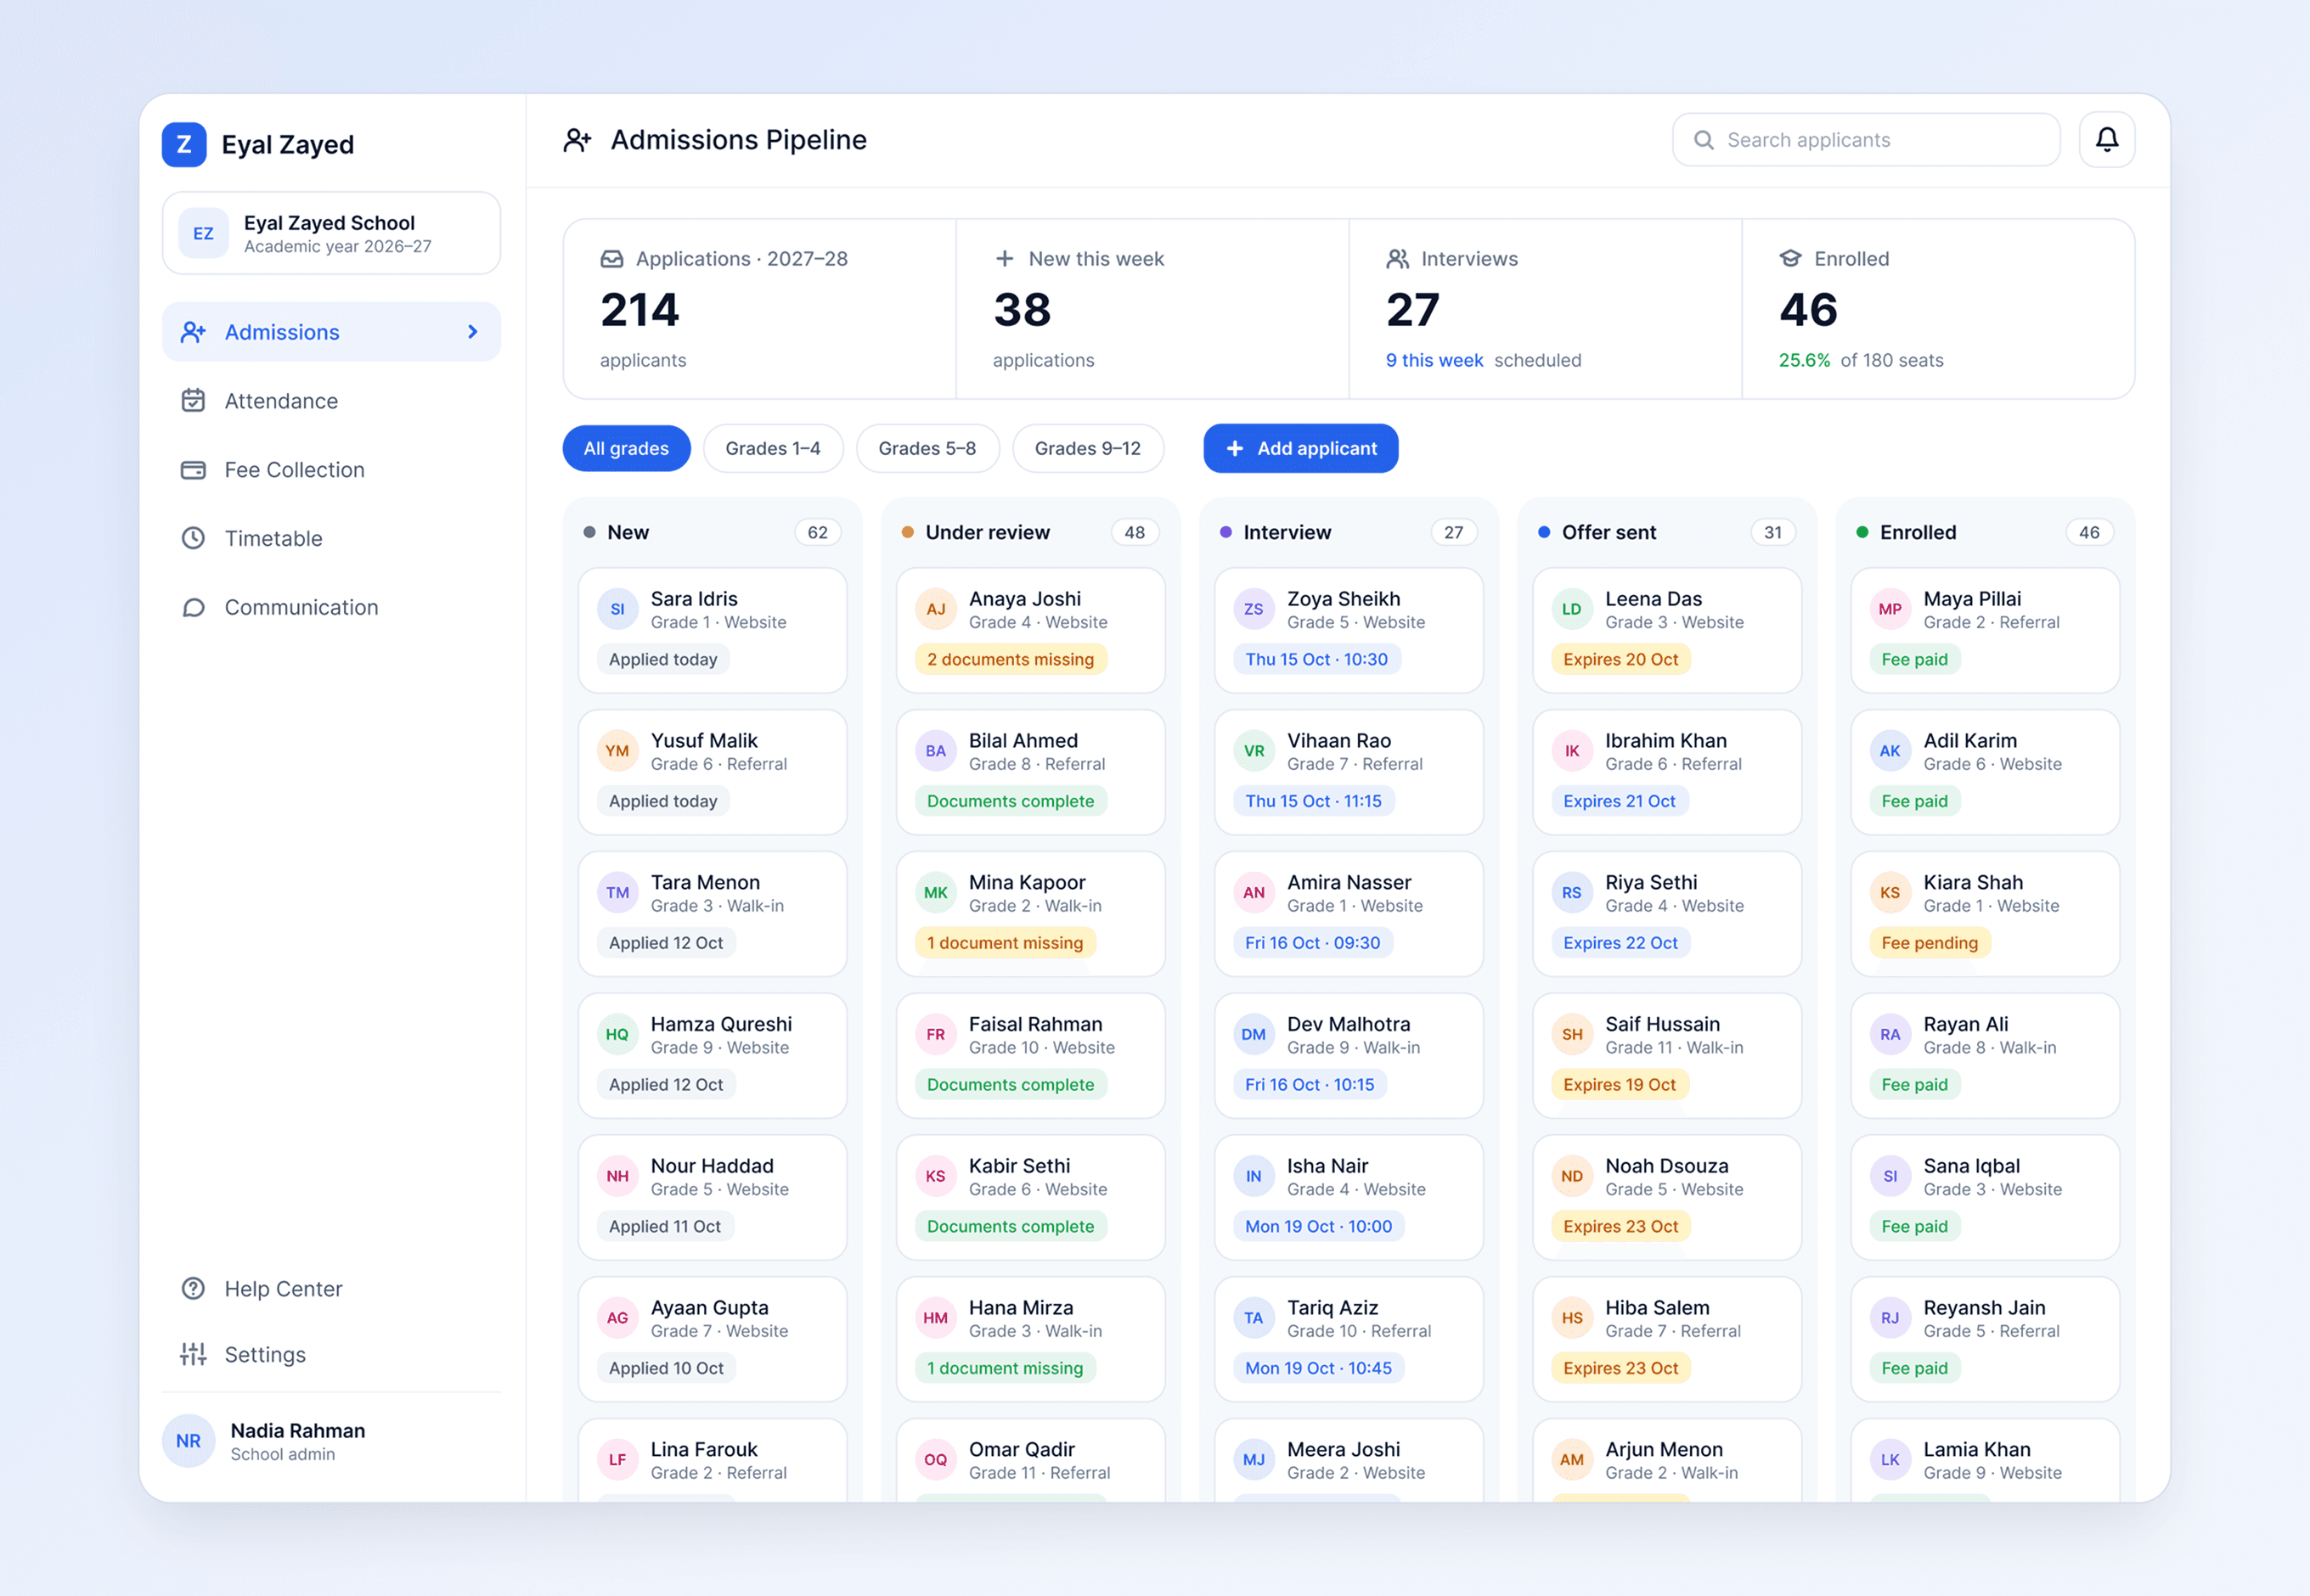
Task: Open the Timetable section
Action: pyautogui.click(x=331, y=539)
